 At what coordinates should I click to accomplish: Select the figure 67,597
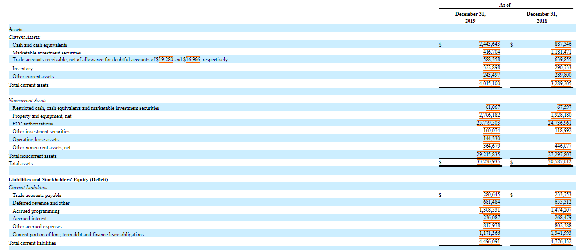click(564, 107)
